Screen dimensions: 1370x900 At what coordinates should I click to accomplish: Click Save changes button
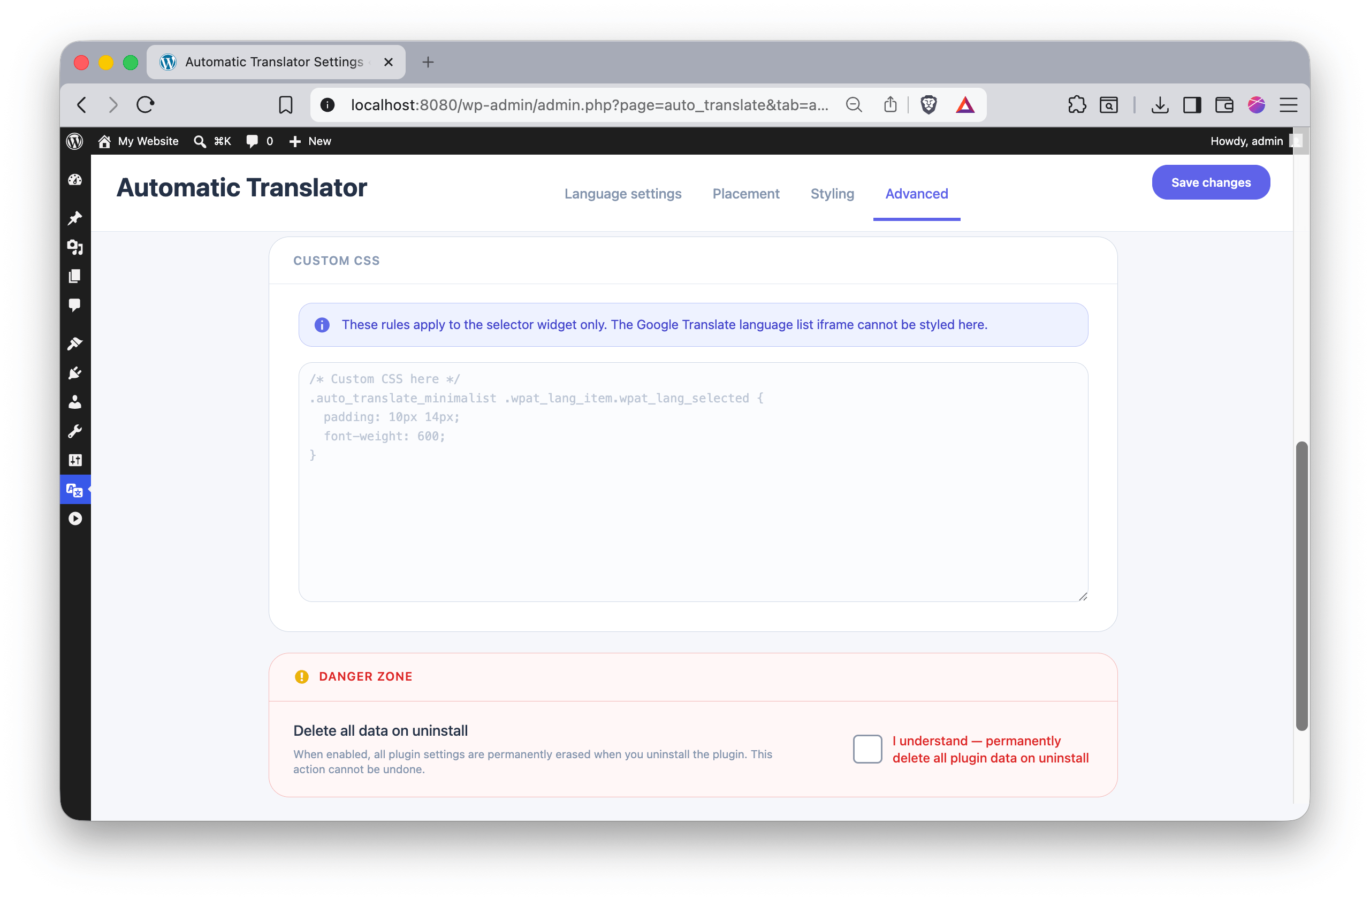coord(1211,182)
